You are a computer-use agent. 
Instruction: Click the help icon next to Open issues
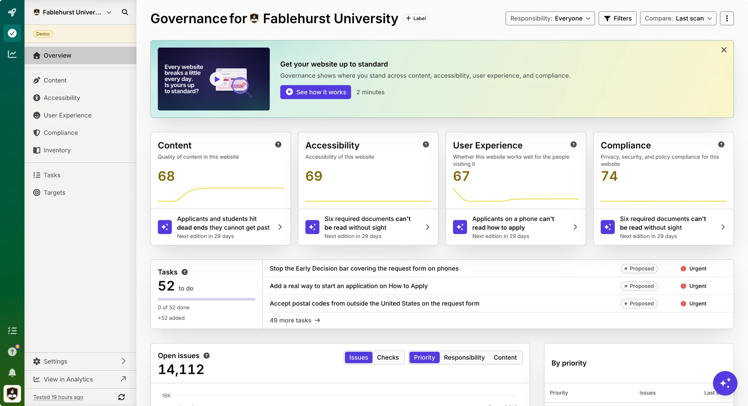pos(206,356)
